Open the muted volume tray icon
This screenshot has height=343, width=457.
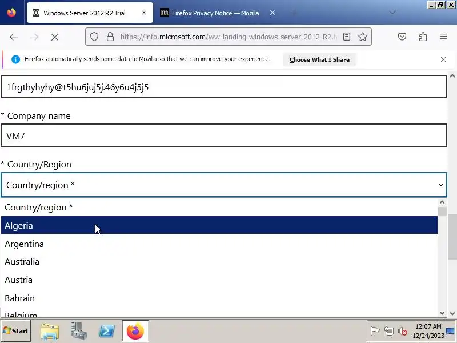[403, 331]
